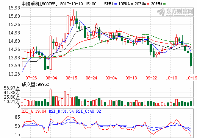Click the RSI_C:40.32 indicator label
Screen dimensions: 197x138
coord(88,111)
